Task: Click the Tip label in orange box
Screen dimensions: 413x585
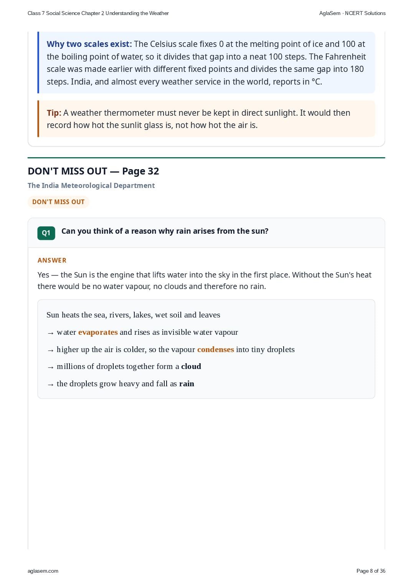Action: (x=54, y=113)
